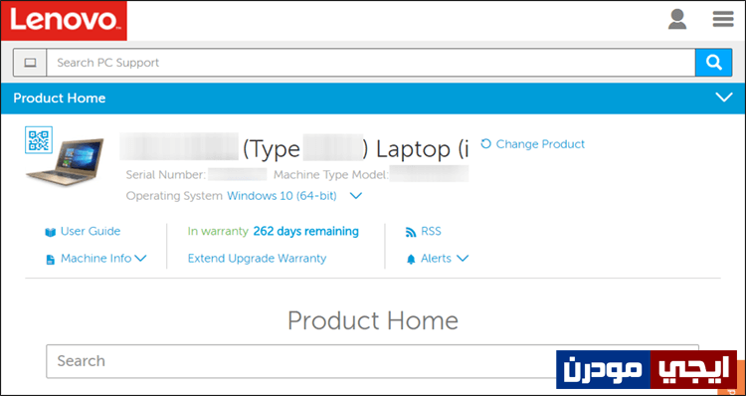Open the QR code icon
The width and height of the screenshot is (746, 396).
39,140
